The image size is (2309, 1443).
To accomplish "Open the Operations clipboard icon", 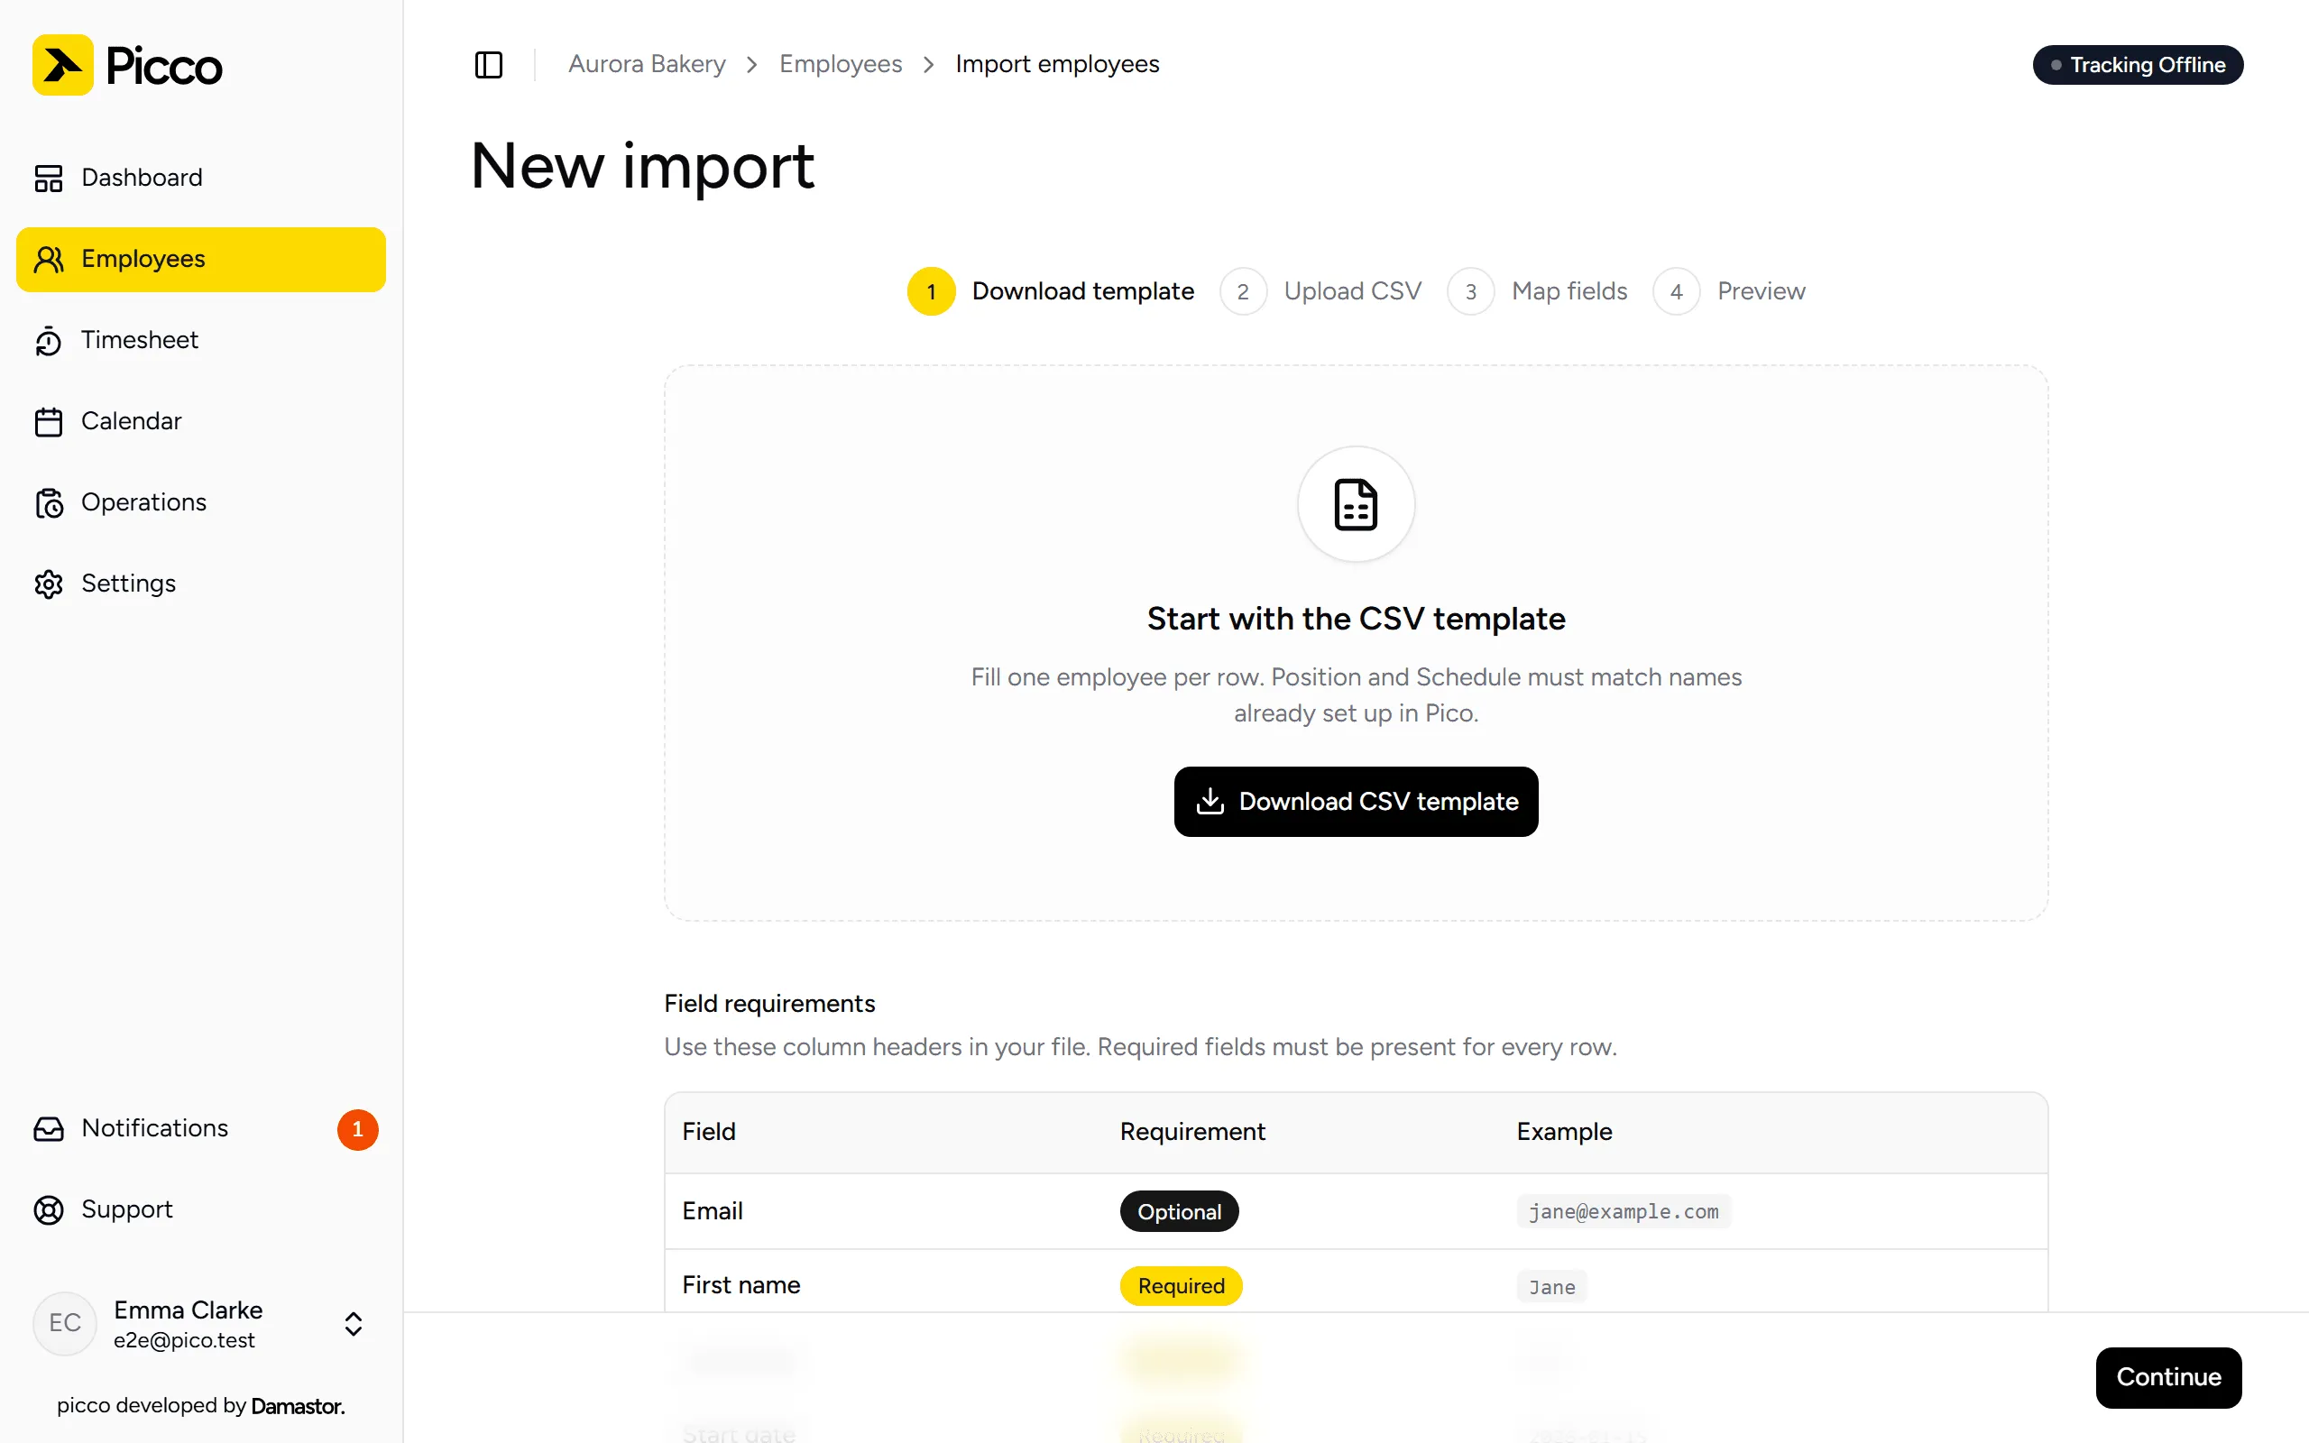I will click(49, 503).
